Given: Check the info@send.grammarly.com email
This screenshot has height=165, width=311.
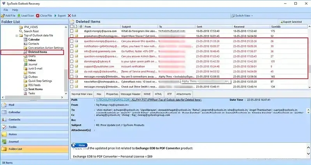Looking at the screenshot, I should (72, 51).
